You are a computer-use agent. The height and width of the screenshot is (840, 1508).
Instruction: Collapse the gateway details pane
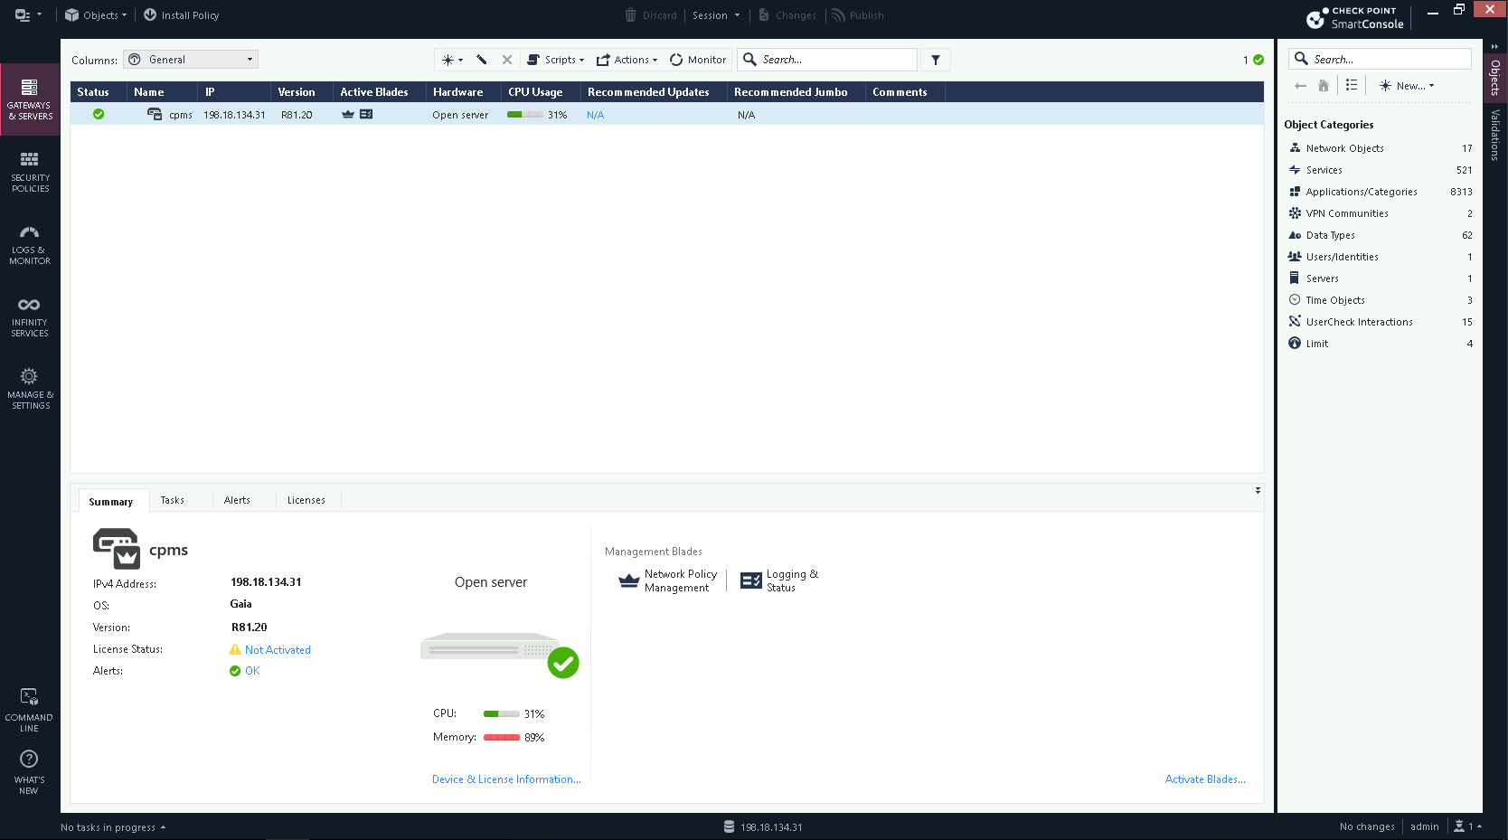coord(1258,490)
